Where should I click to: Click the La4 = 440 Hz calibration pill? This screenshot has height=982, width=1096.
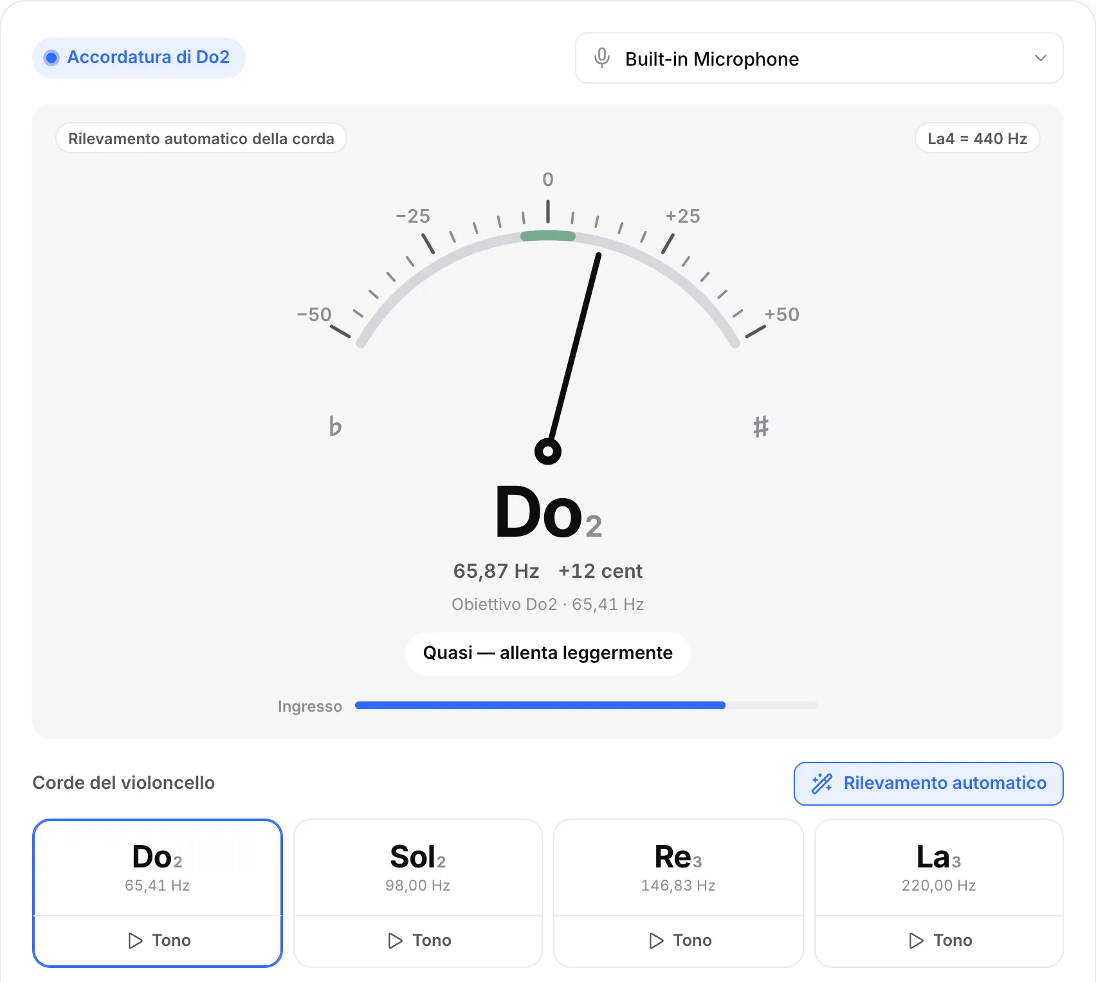tap(977, 138)
